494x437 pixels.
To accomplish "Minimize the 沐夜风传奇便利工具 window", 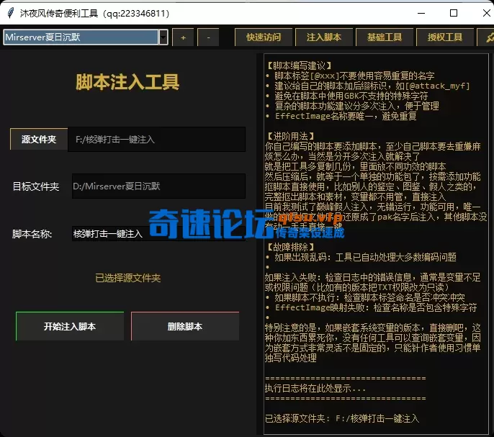I will click(x=421, y=13).
